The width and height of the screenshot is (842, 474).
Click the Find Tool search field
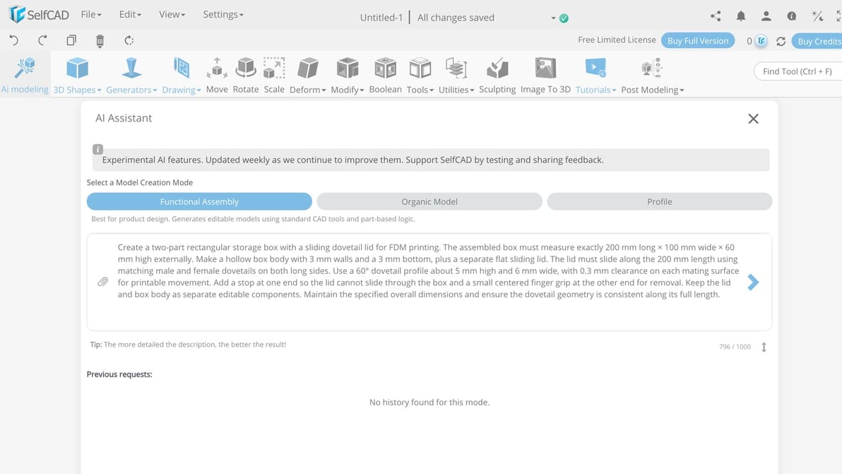click(x=798, y=71)
